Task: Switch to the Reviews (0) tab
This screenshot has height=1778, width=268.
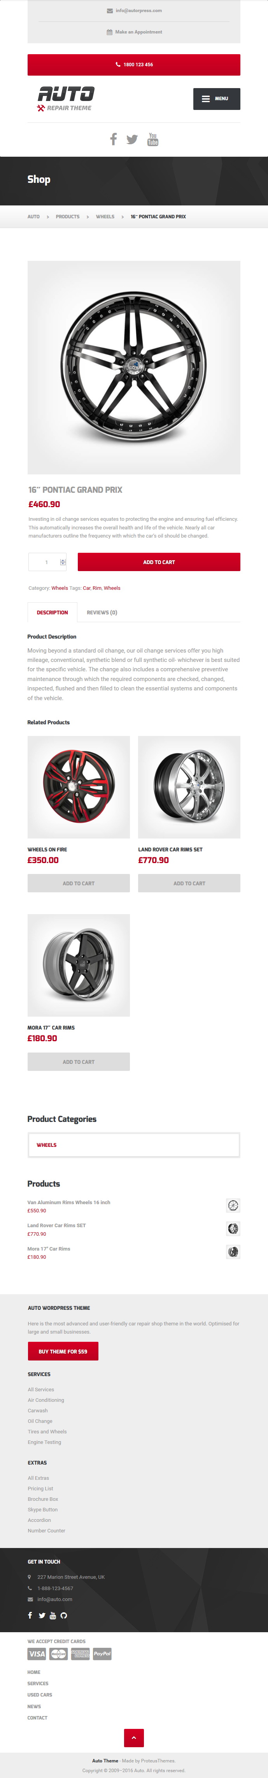Action: tap(102, 612)
